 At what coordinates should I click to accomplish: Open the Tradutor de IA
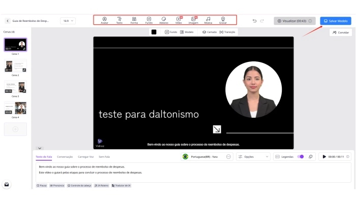click(121, 186)
